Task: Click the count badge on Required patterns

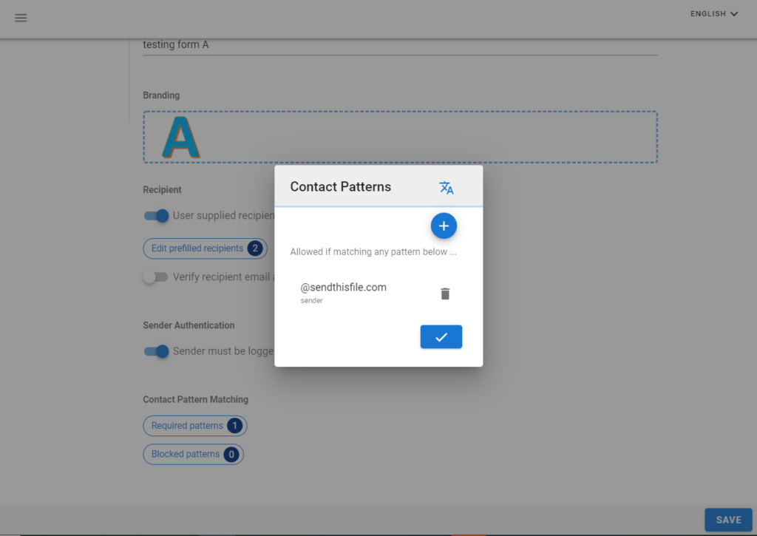Action: pyautogui.click(x=234, y=426)
